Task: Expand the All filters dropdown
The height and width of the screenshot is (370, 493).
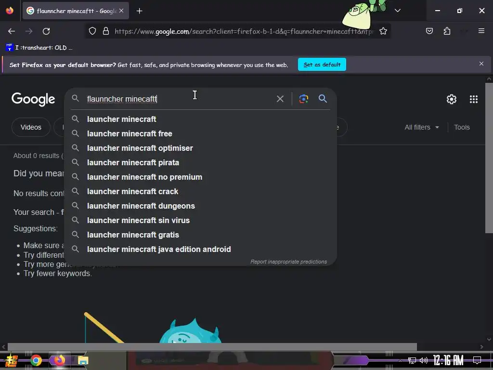Action: click(x=421, y=127)
